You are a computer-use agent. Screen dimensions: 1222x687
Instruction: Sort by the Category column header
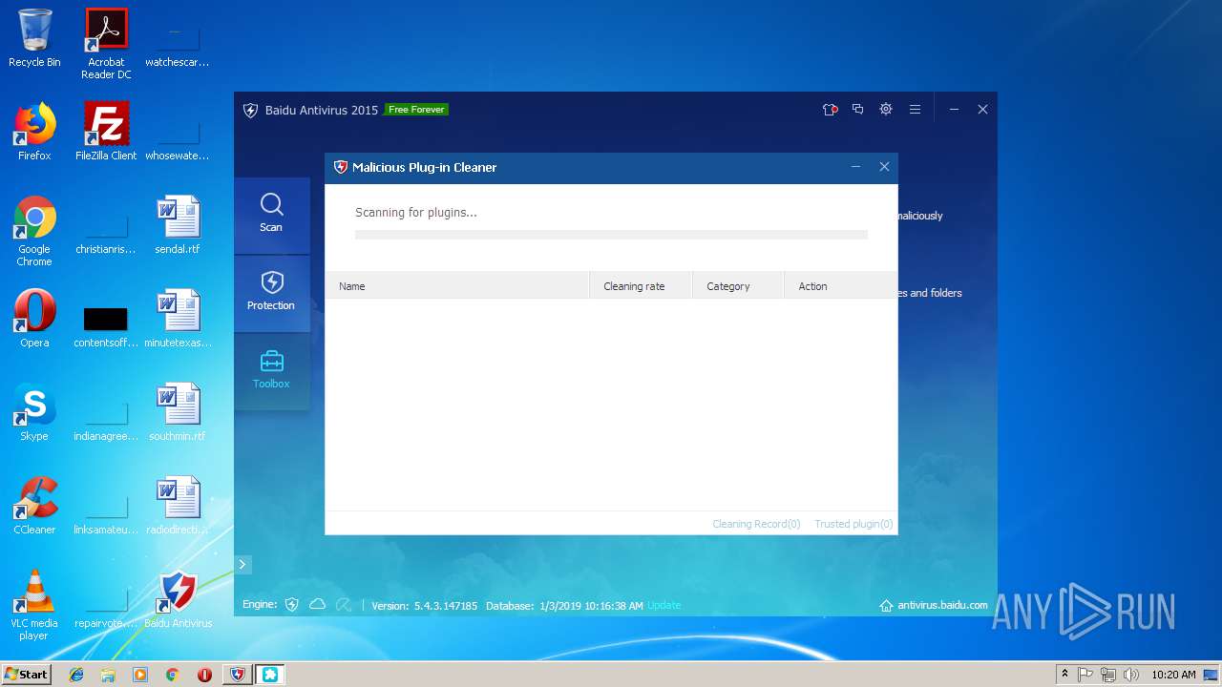click(x=738, y=286)
